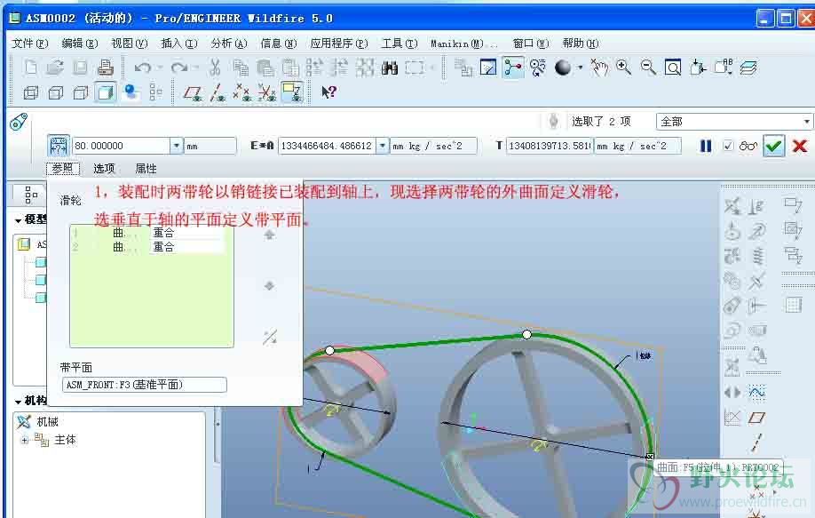The image size is (815, 518).
Task: Confirm with the green check mark
Action: [773, 146]
